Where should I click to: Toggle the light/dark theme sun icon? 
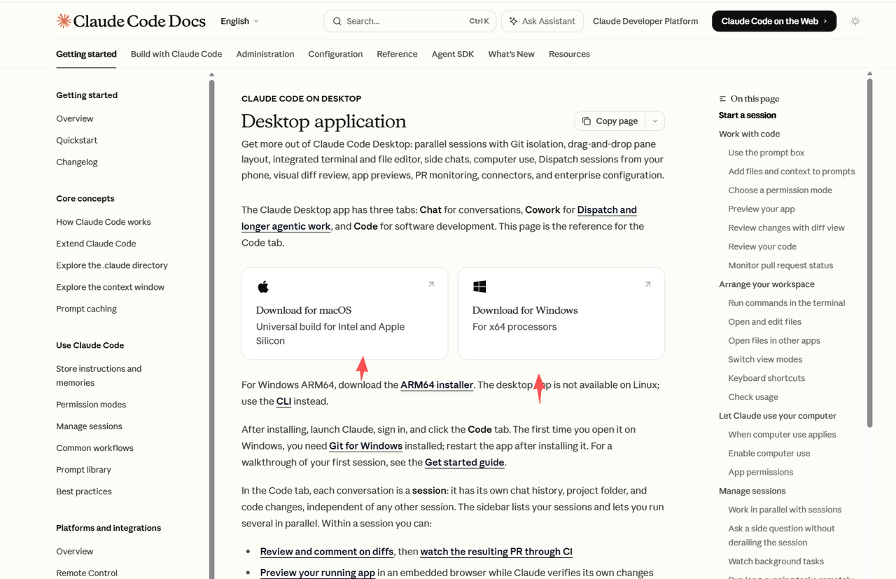(855, 21)
